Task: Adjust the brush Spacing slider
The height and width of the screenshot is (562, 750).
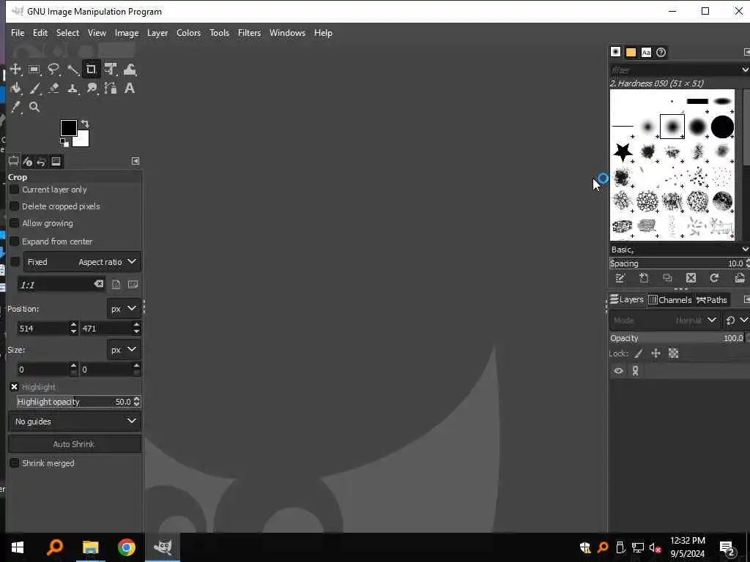Action: (x=677, y=263)
